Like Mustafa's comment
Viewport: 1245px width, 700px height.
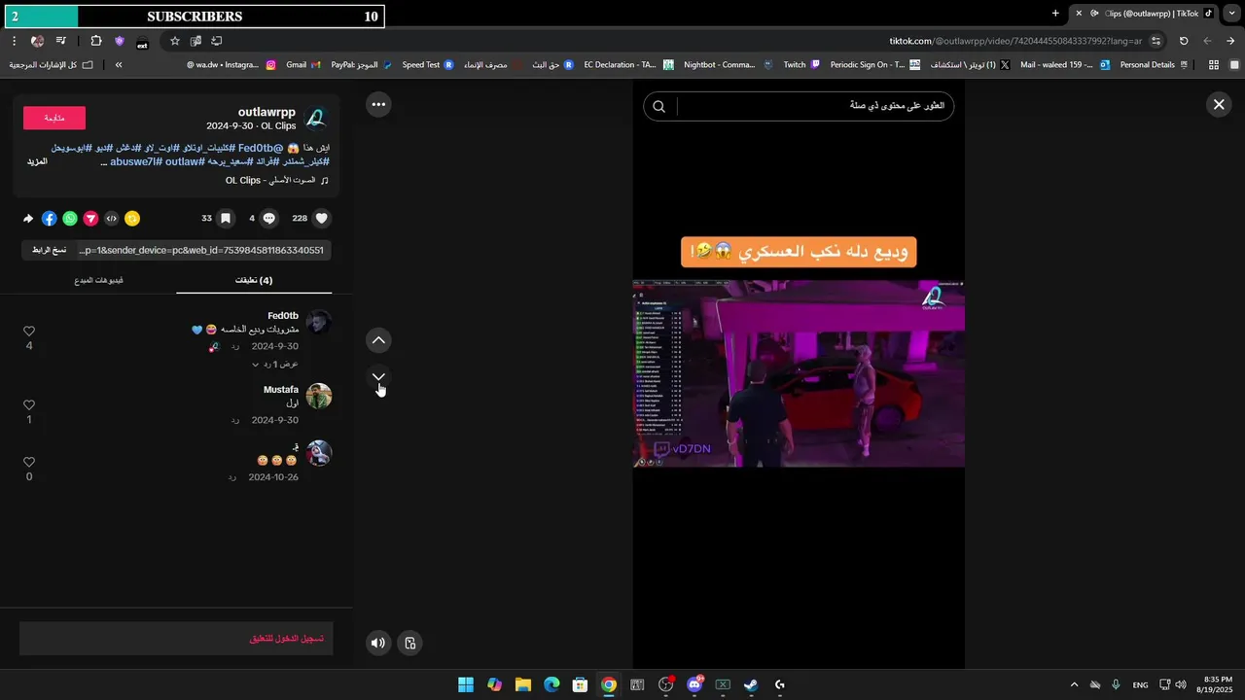29,404
